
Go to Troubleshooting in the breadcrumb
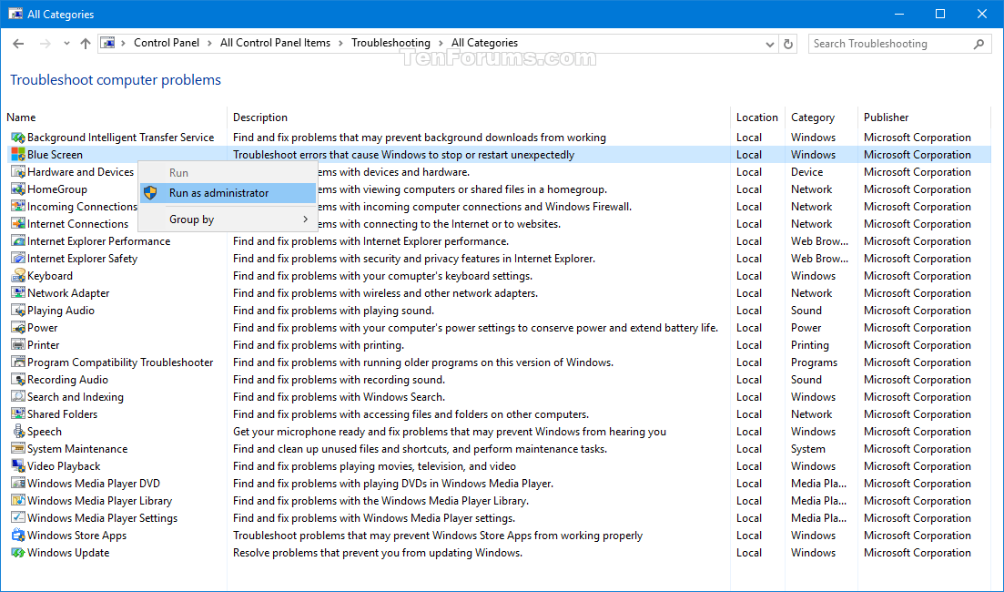(x=390, y=43)
